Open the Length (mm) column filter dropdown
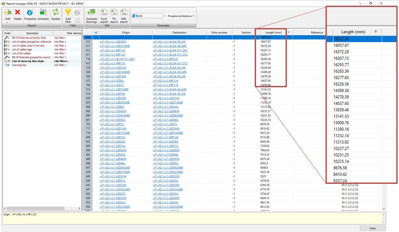Image resolution: width=399 pixels, height=232 pixels. pos(288,32)
